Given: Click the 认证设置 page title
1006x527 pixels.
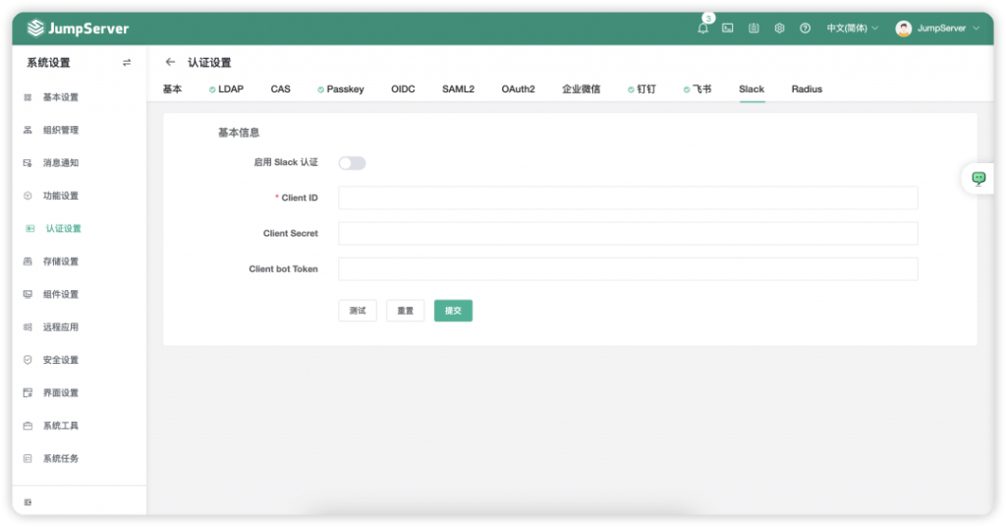Looking at the screenshot, I should pos(209,63).
